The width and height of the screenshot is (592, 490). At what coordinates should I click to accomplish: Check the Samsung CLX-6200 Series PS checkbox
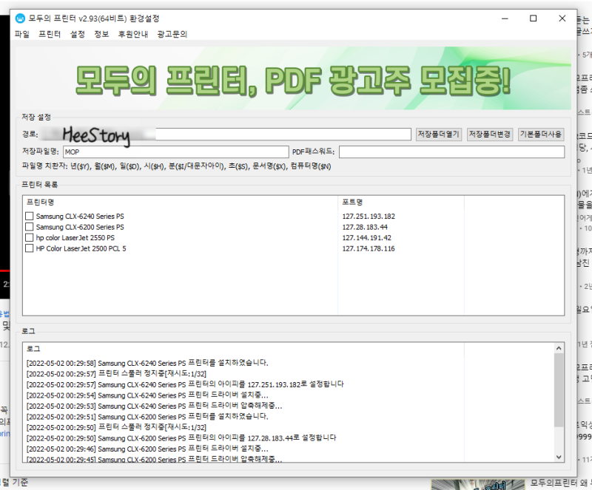29,227
